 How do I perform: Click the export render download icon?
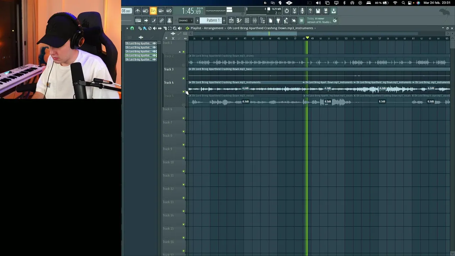tap(333, 11)
